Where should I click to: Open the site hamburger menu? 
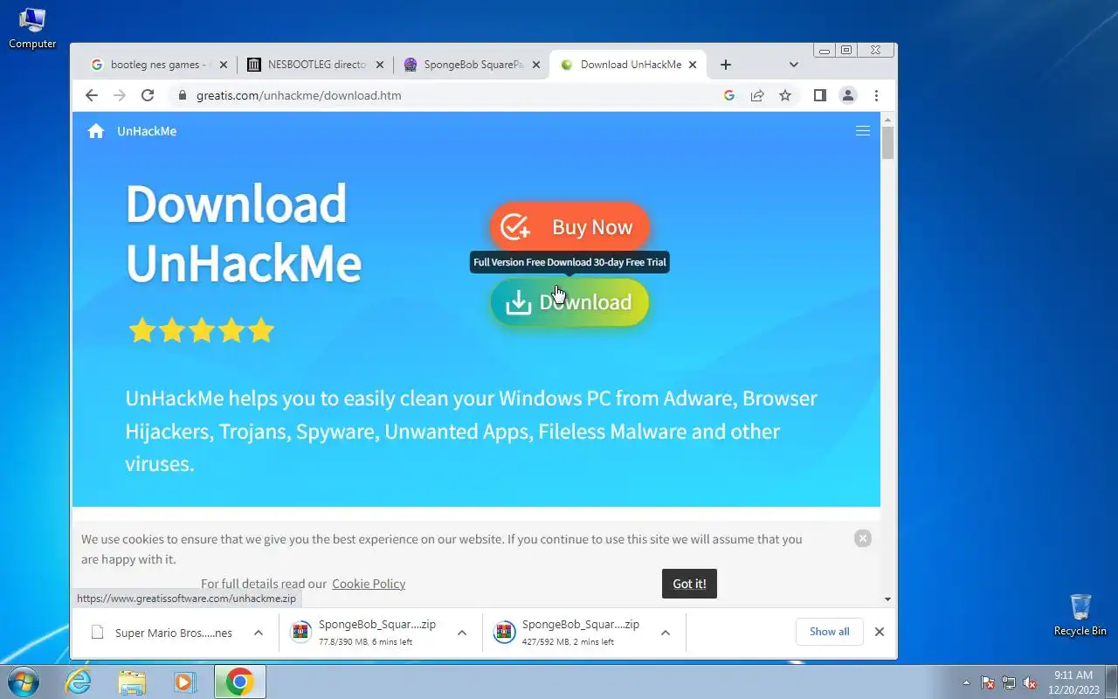[863, 131]
